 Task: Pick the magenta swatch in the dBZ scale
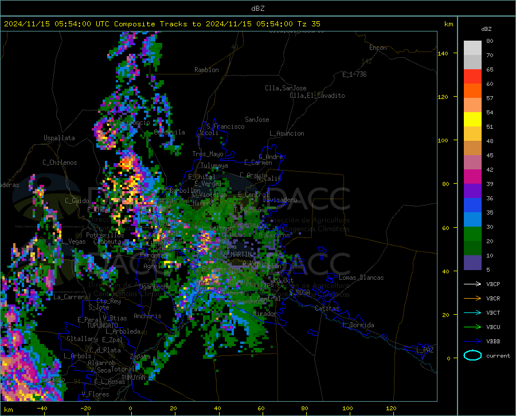[472, 177]
